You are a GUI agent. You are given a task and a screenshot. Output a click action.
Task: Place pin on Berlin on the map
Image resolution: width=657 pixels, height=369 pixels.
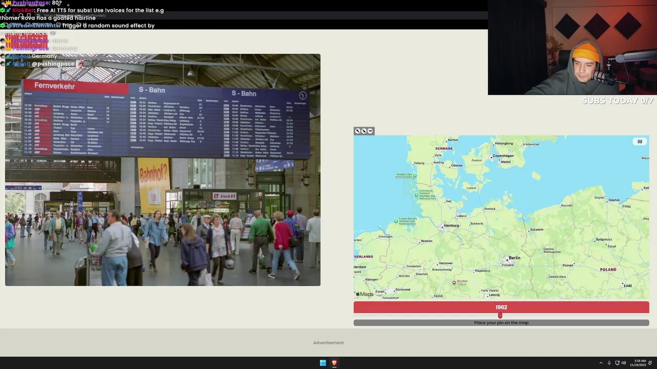click(514, 258)
